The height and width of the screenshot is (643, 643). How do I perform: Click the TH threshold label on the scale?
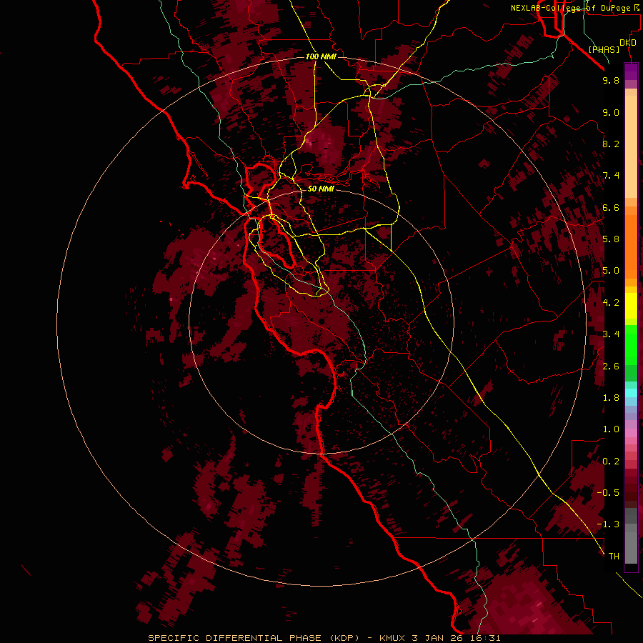click(x=614, y=557)
